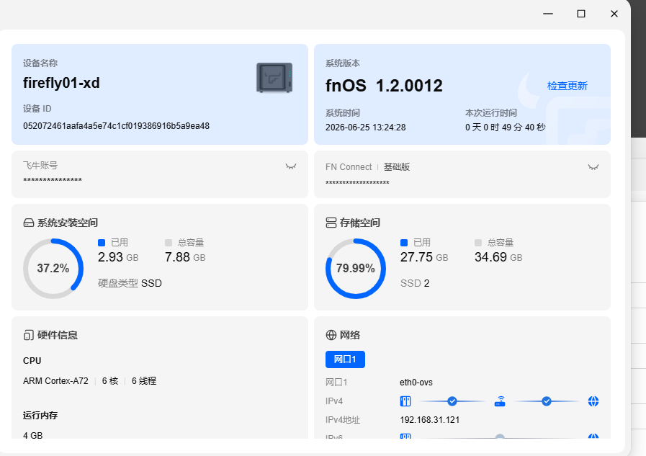The image size is (646, 456).
Task: Click the 系统安装空间 disk icon
Action: 29,223
